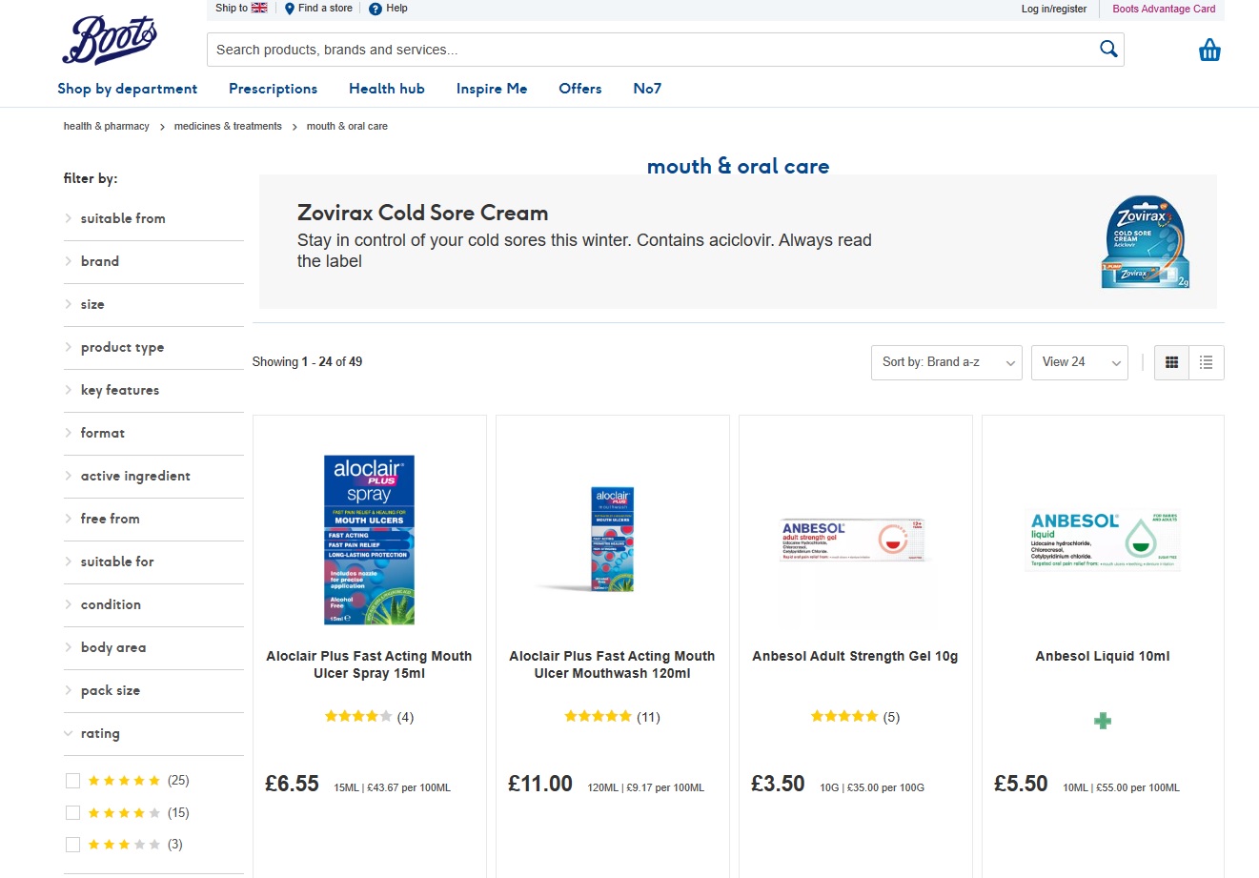The image size is (1259, 878).
Task: Expand the brand filter
Action: 100,261
